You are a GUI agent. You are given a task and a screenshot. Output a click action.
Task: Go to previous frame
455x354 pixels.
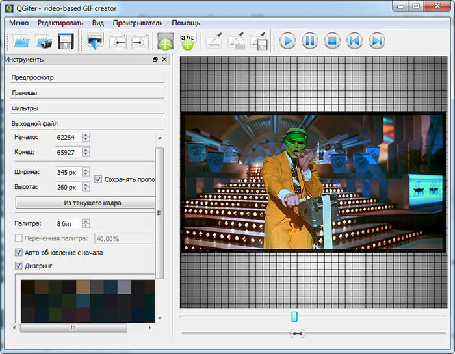pos(355,40)
